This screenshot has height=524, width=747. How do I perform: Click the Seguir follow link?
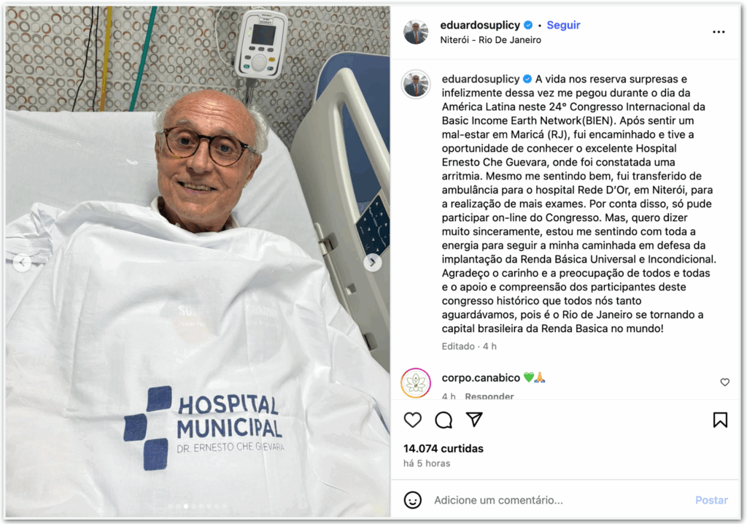(x=563, y=25)
